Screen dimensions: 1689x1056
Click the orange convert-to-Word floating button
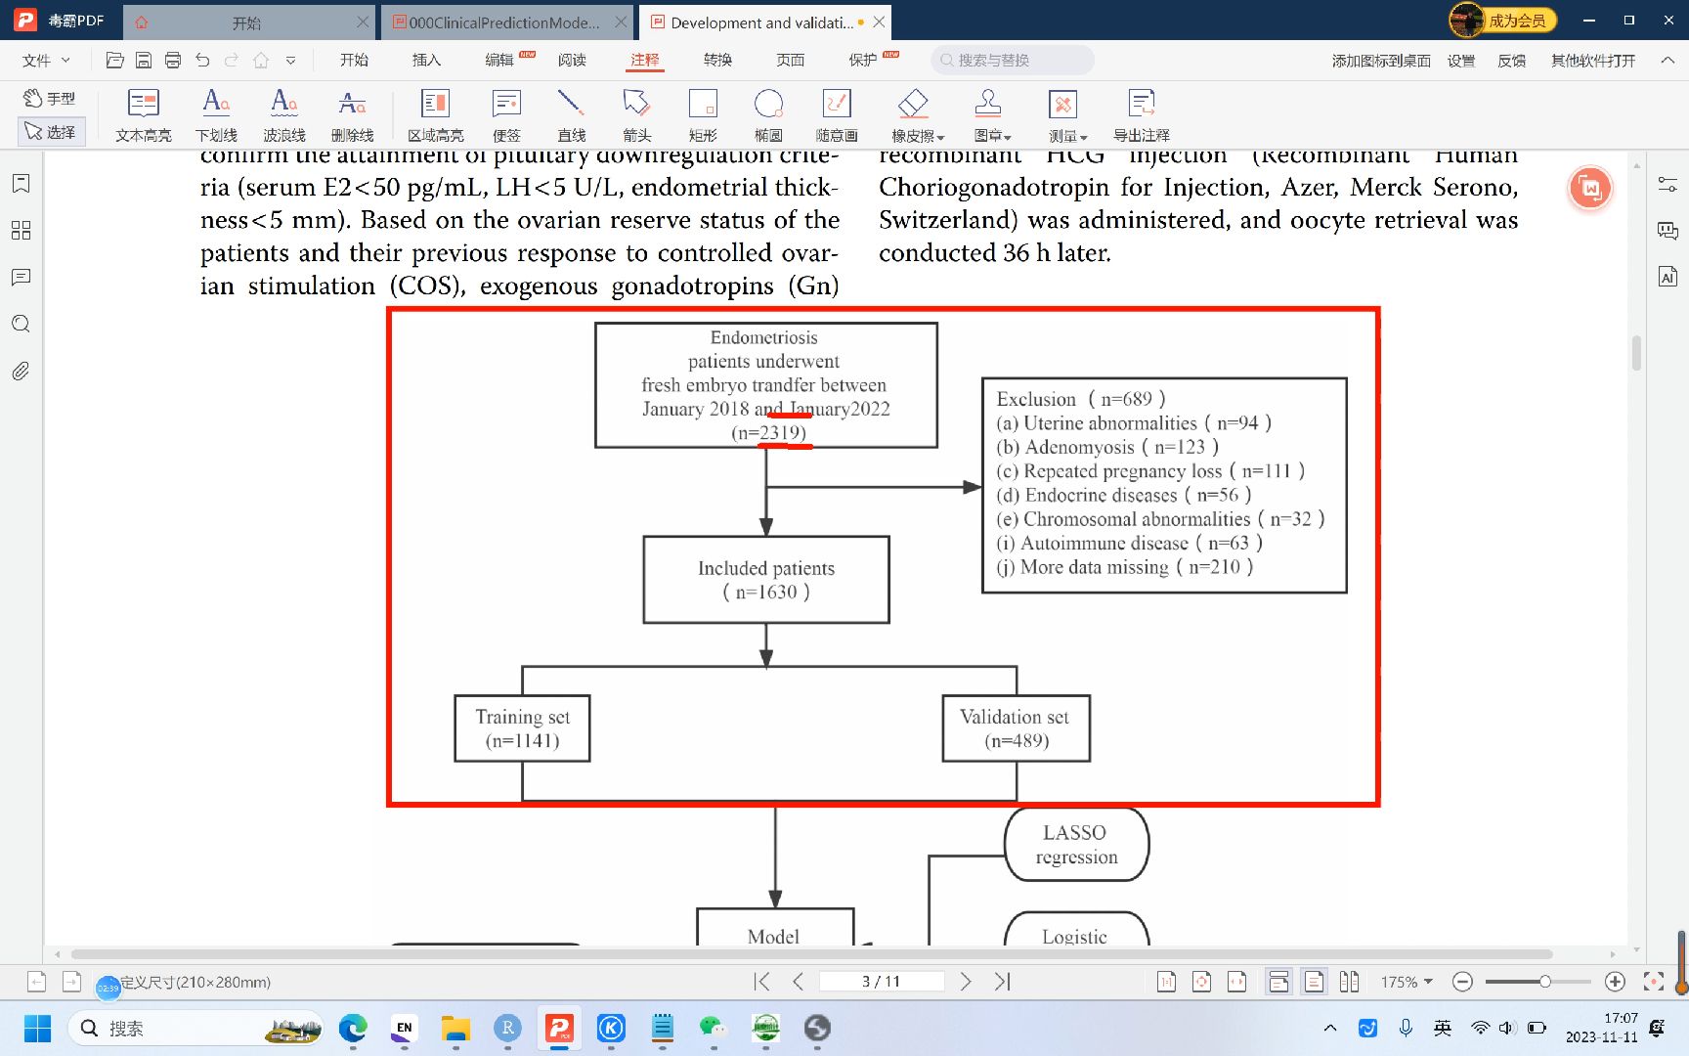click(x=1590, y=188)
